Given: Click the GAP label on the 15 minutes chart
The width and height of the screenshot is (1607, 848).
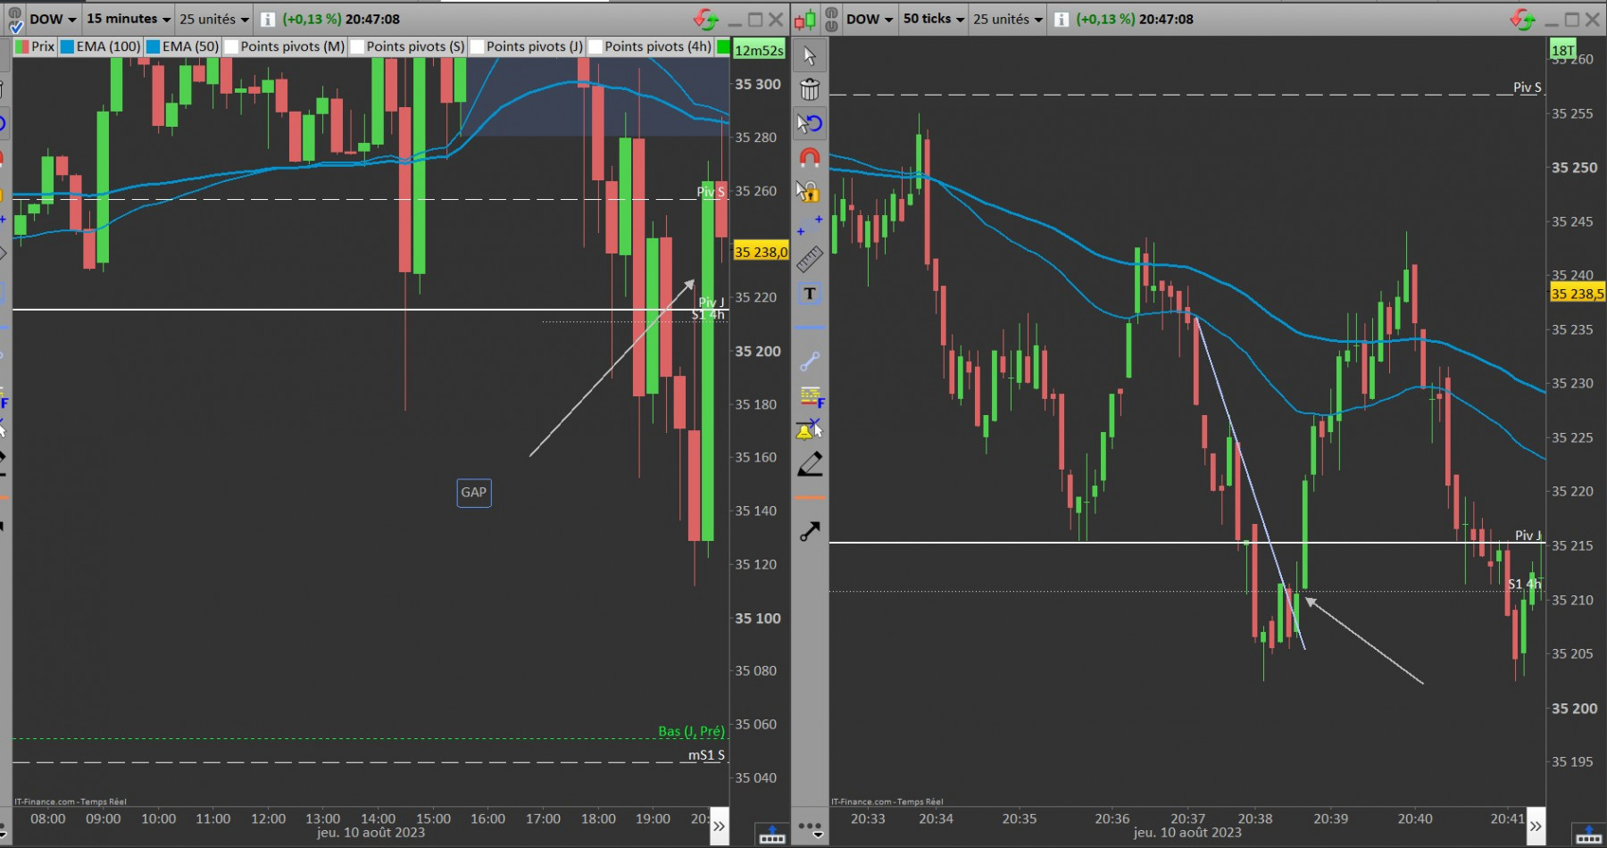Looking at the screenshot, I should point(474,493).
